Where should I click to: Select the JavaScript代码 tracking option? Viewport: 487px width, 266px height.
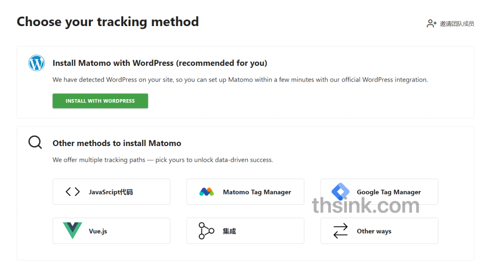click(x=111, y=192)
